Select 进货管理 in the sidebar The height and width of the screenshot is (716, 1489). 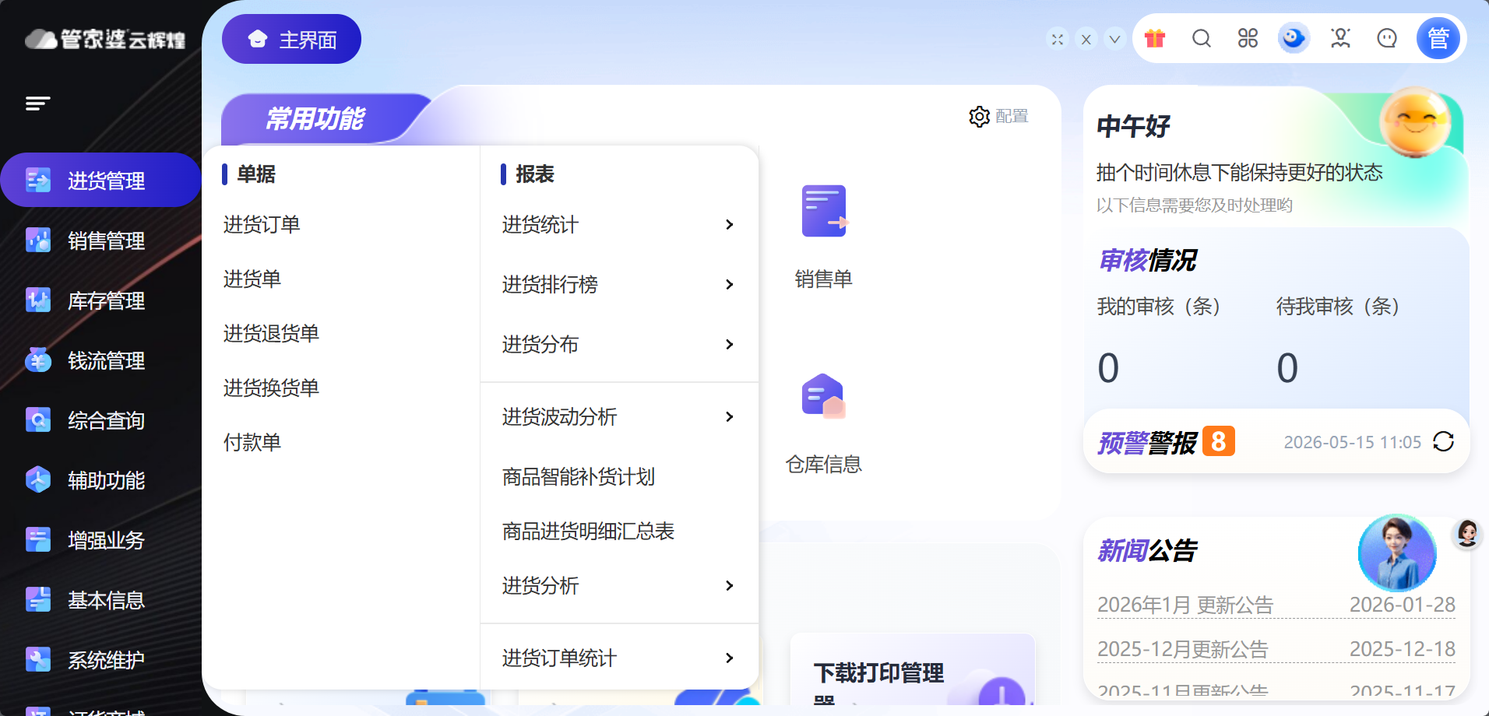[101, 180]
